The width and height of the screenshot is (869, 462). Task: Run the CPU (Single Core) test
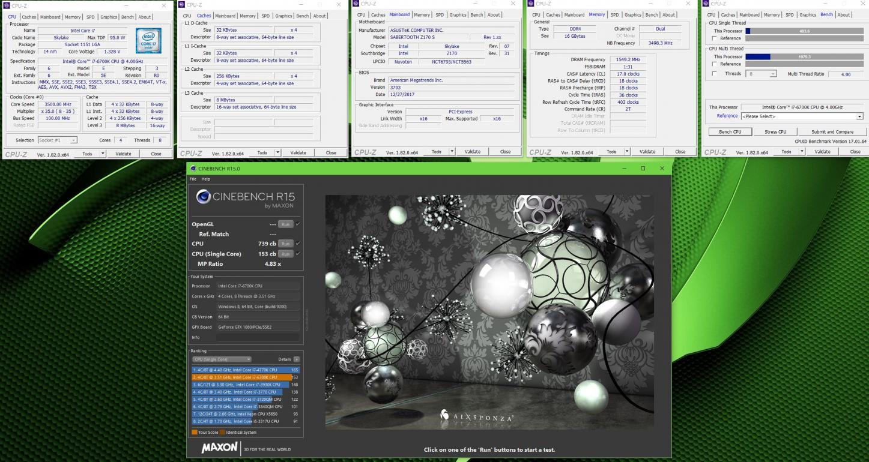pos(285,254)
